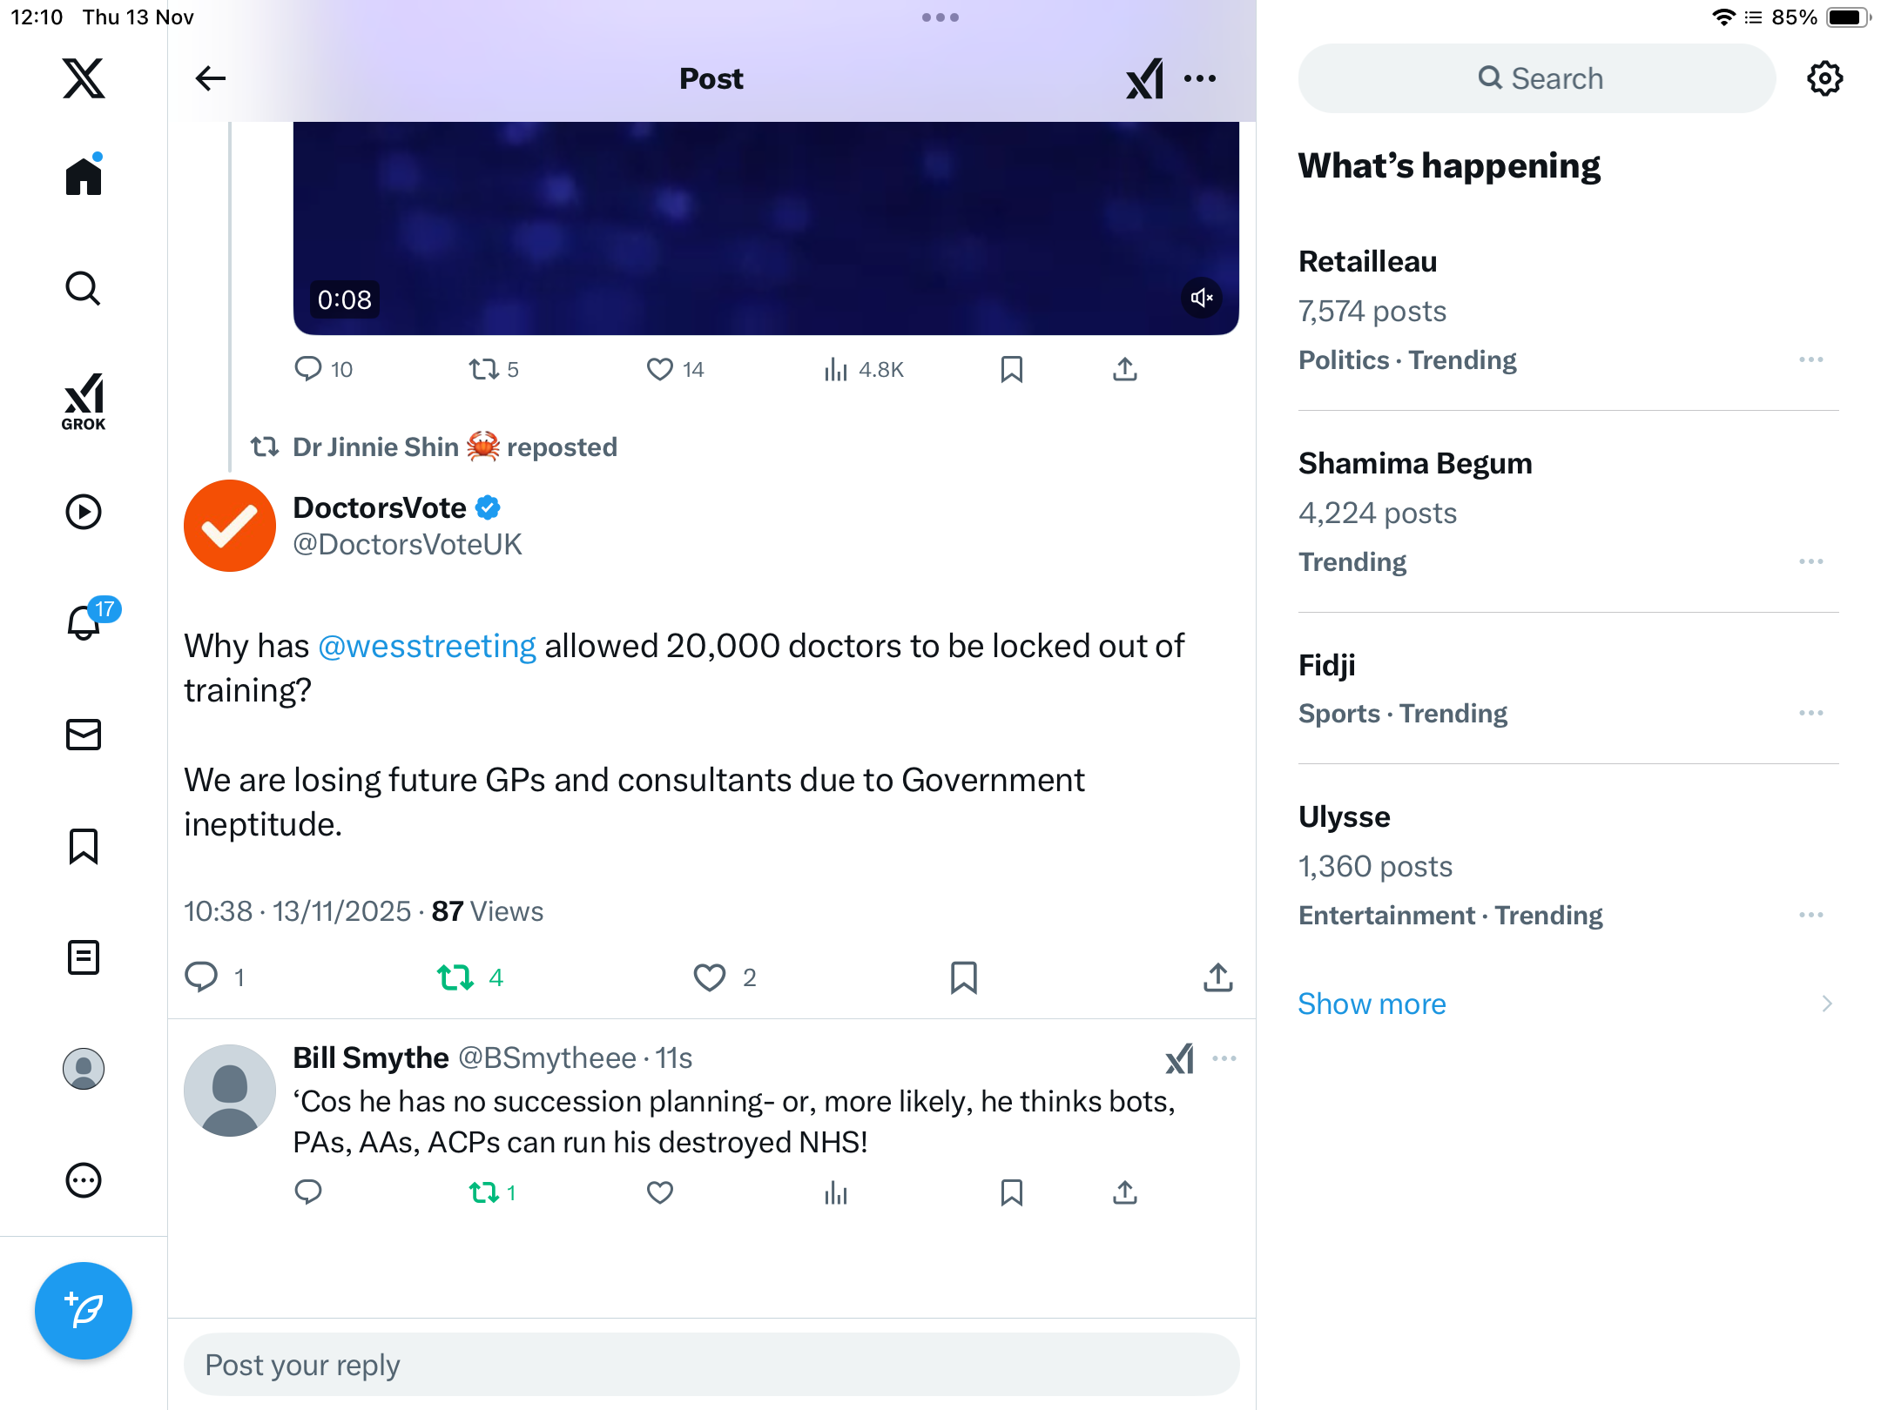Open the post's three-dot menu in header
Image resolution: width=1881 pixels, height=1410 pixels.
[x=1200, y=78]
